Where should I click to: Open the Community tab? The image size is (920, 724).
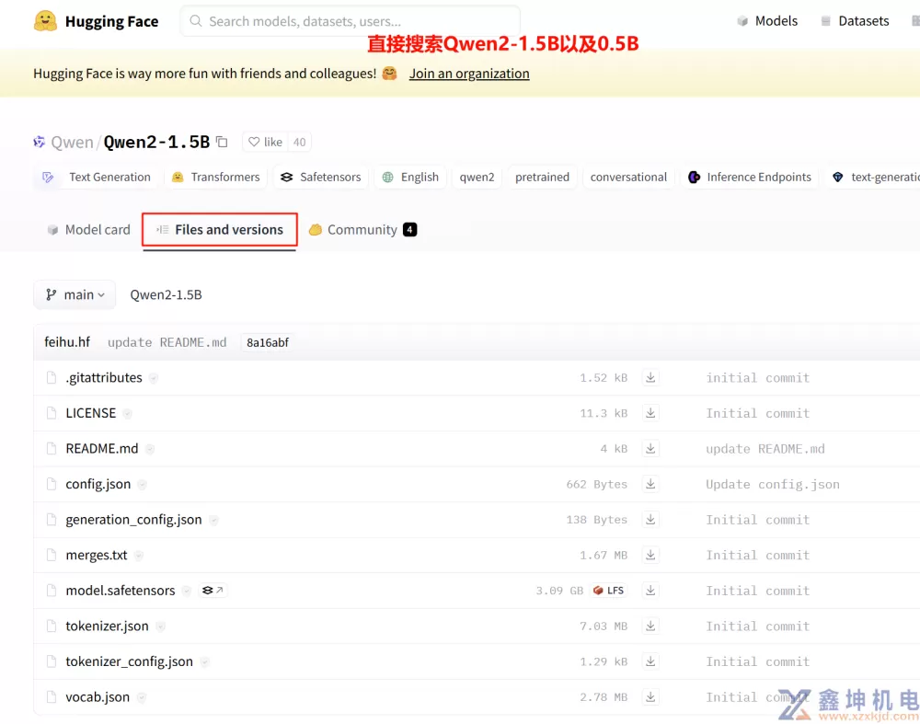362,229
